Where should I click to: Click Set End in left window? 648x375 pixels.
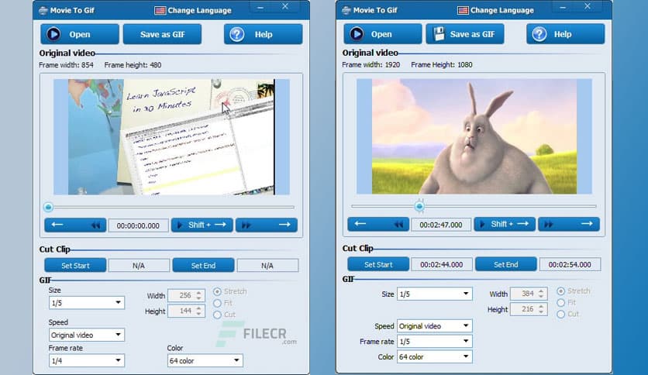click(x=203, y=266)
